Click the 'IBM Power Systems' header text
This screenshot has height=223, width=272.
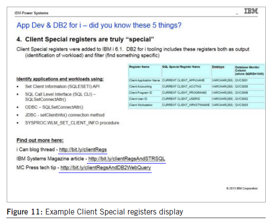[31, 13]
